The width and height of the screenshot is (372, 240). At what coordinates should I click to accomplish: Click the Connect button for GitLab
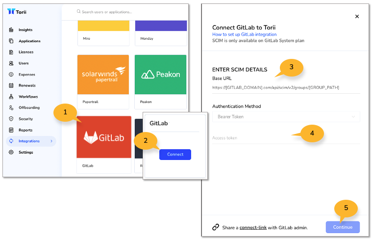tap(175, 155)
